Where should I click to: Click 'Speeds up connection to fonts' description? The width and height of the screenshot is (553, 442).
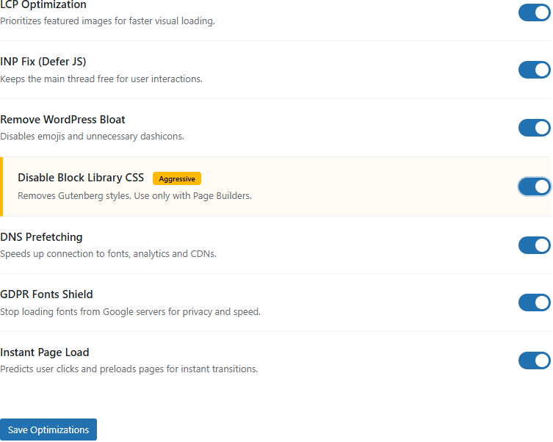pyautogui.click(x=108, y=254)
